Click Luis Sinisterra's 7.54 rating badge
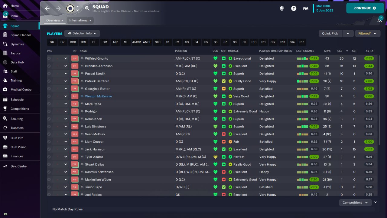The height and width of the screenshot is (218, 387). 314,127
